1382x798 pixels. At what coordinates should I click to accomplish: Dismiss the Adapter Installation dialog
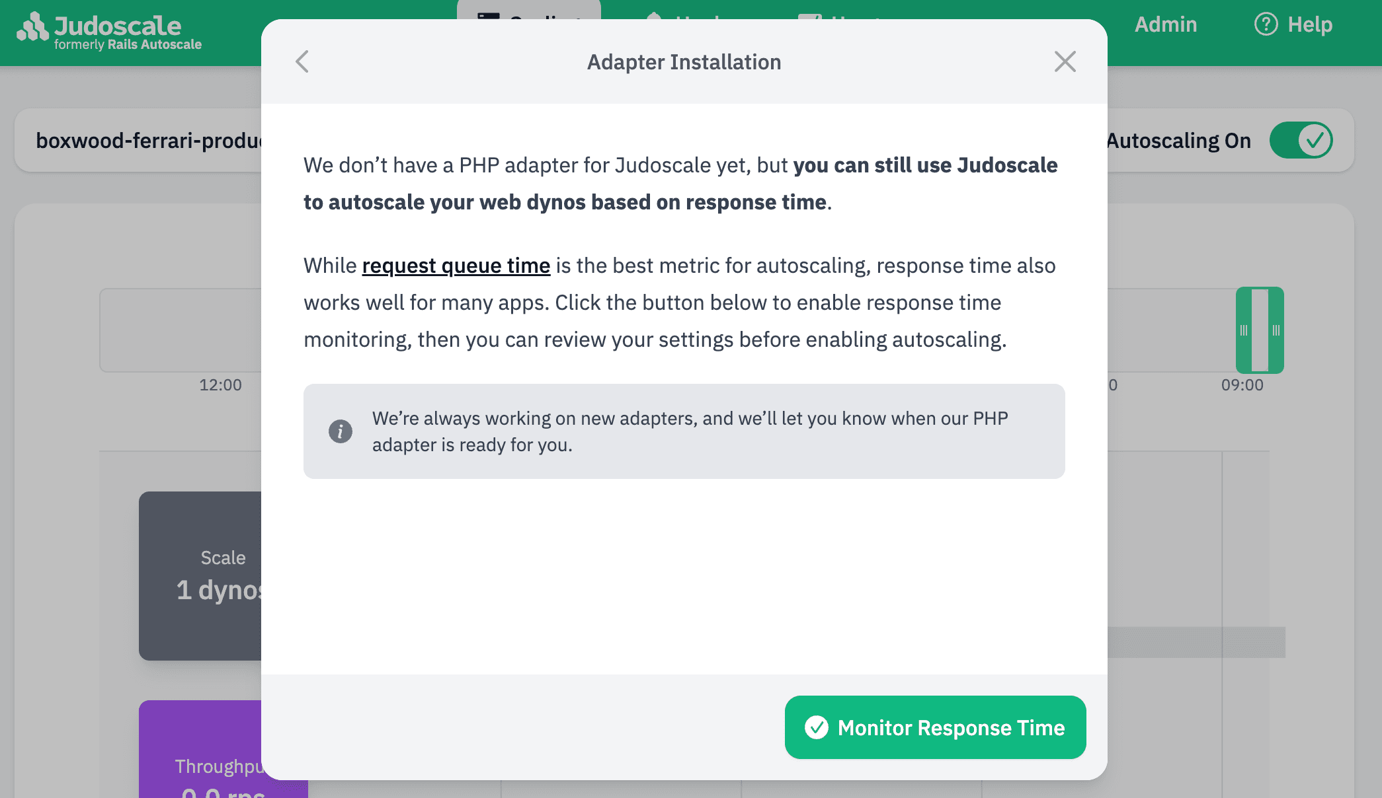point(1065,61)
